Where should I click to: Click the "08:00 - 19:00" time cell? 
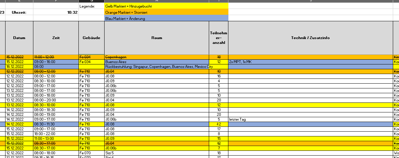(56, 114)
